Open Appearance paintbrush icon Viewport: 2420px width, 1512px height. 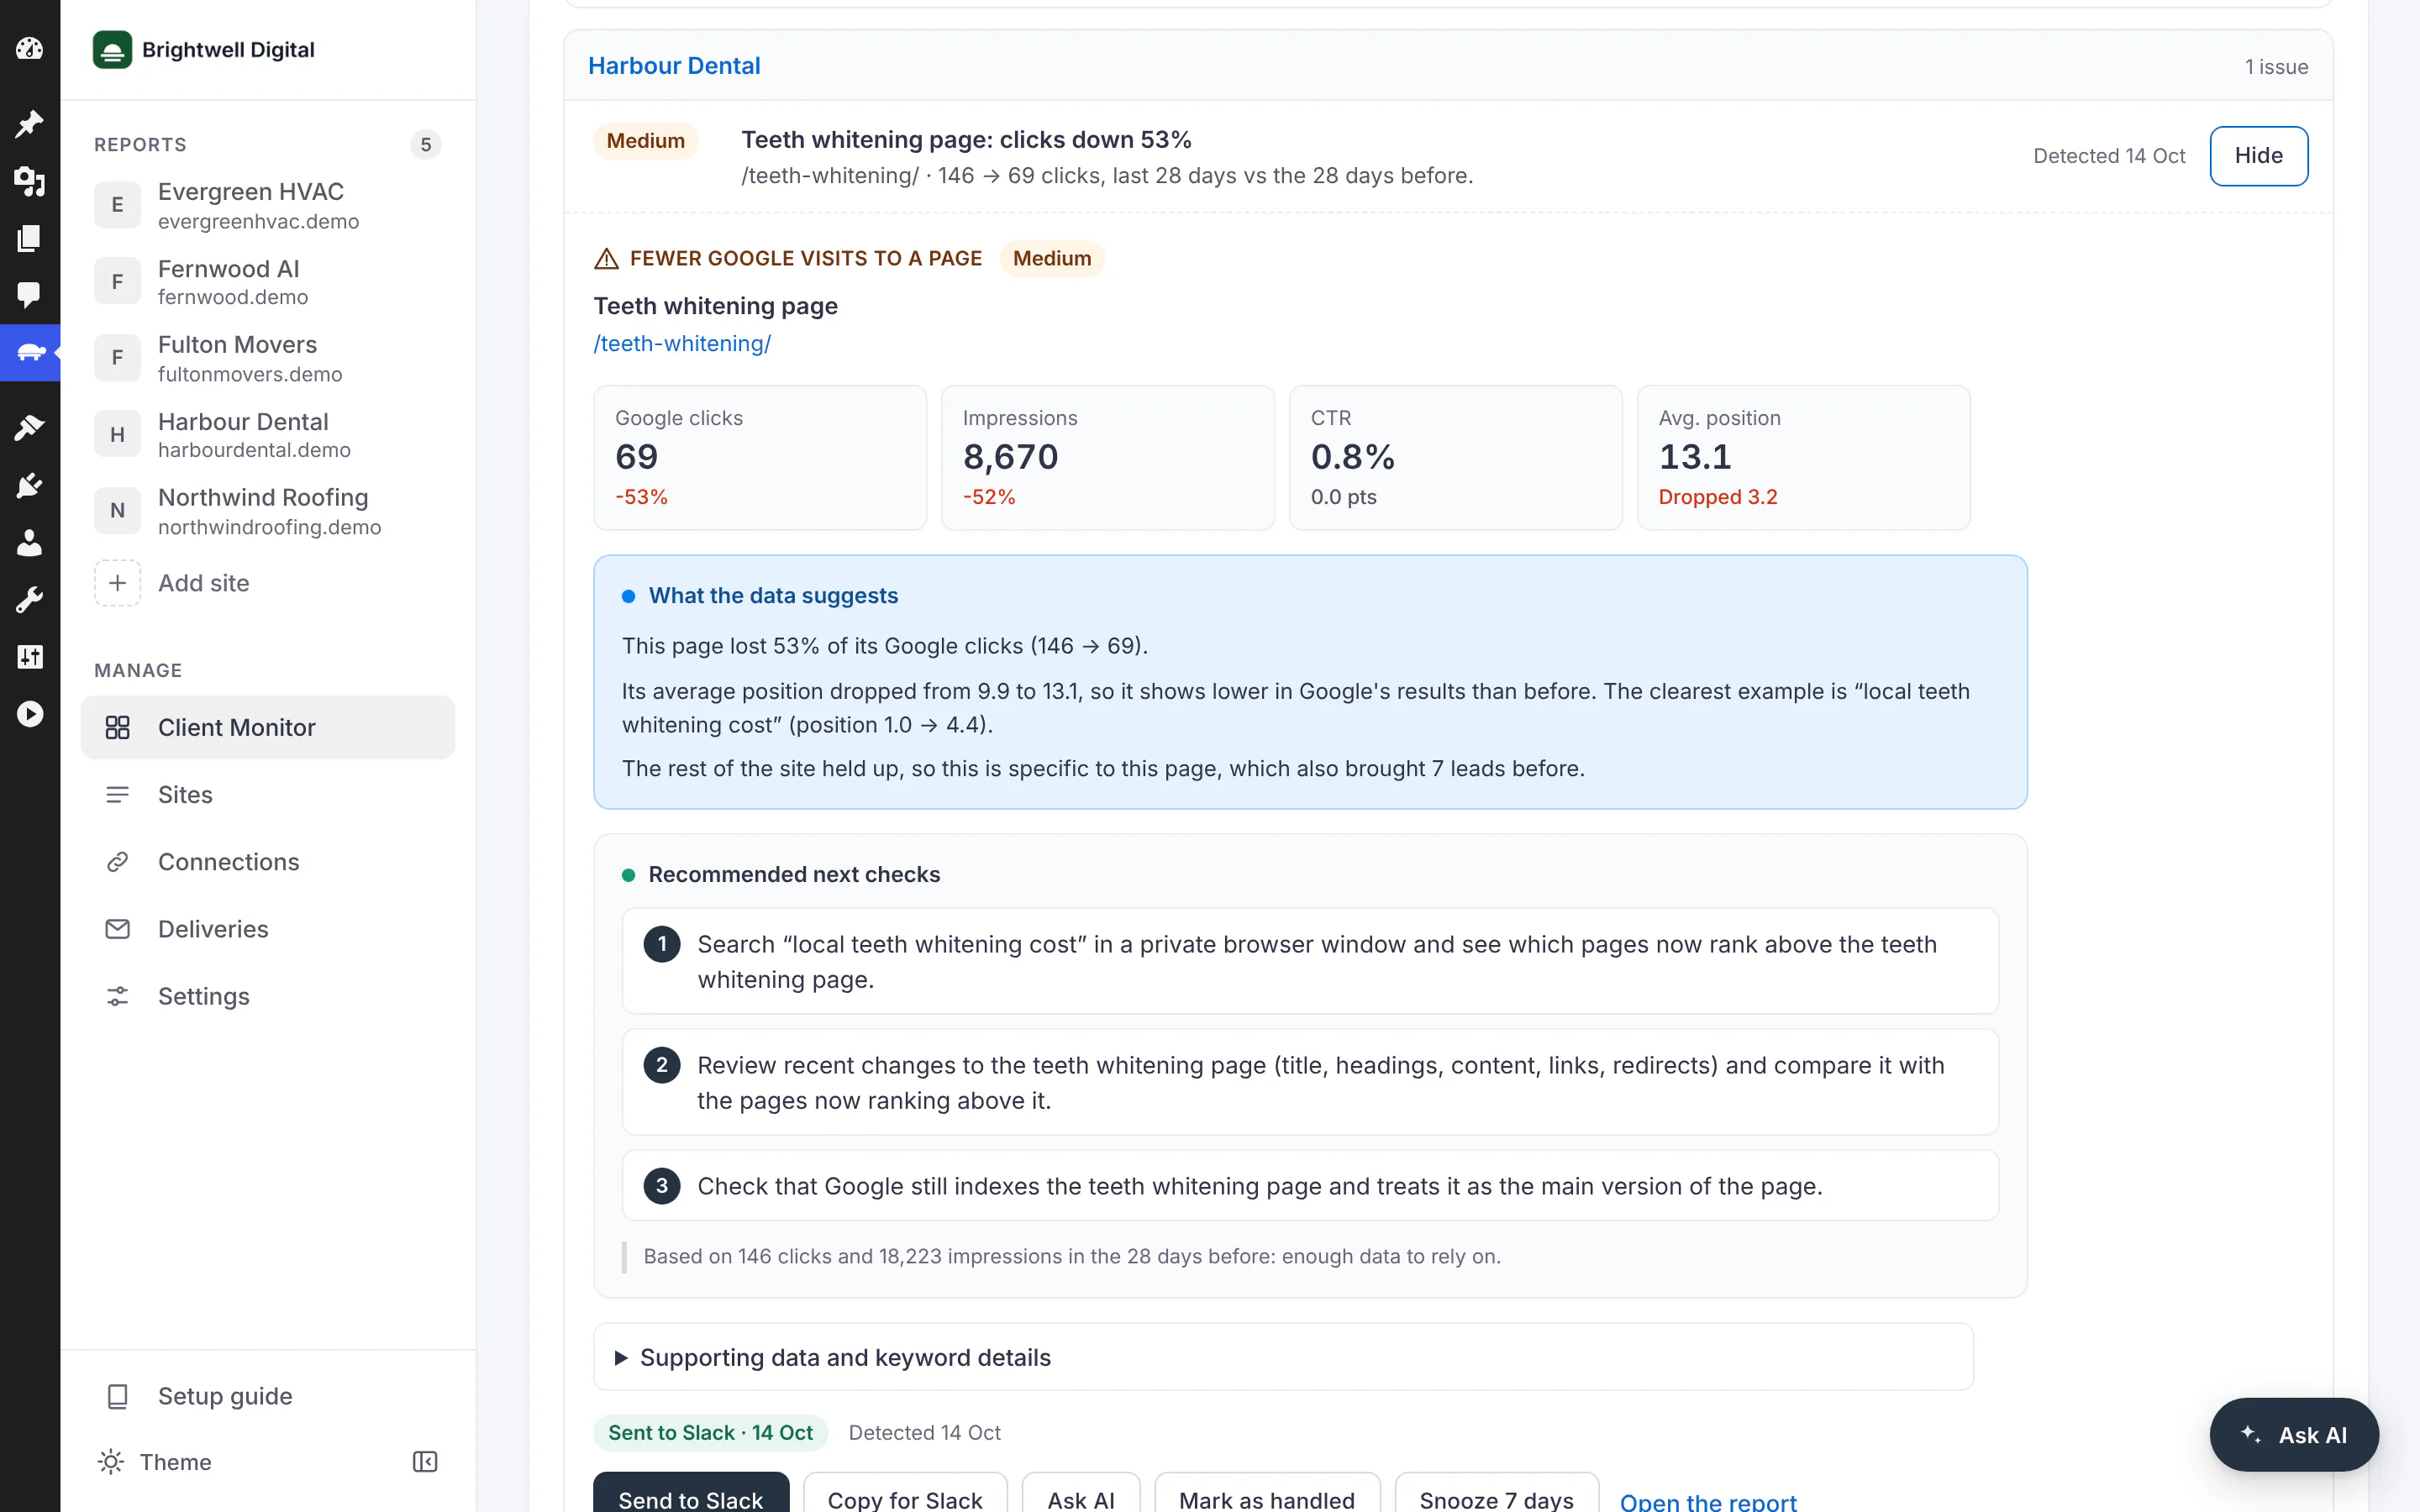[x=30, y=428]
